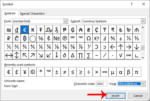Choose the Kip currency symbol
Image resolution: width=150 pixels, height=101 pixels.
[33, 30]
